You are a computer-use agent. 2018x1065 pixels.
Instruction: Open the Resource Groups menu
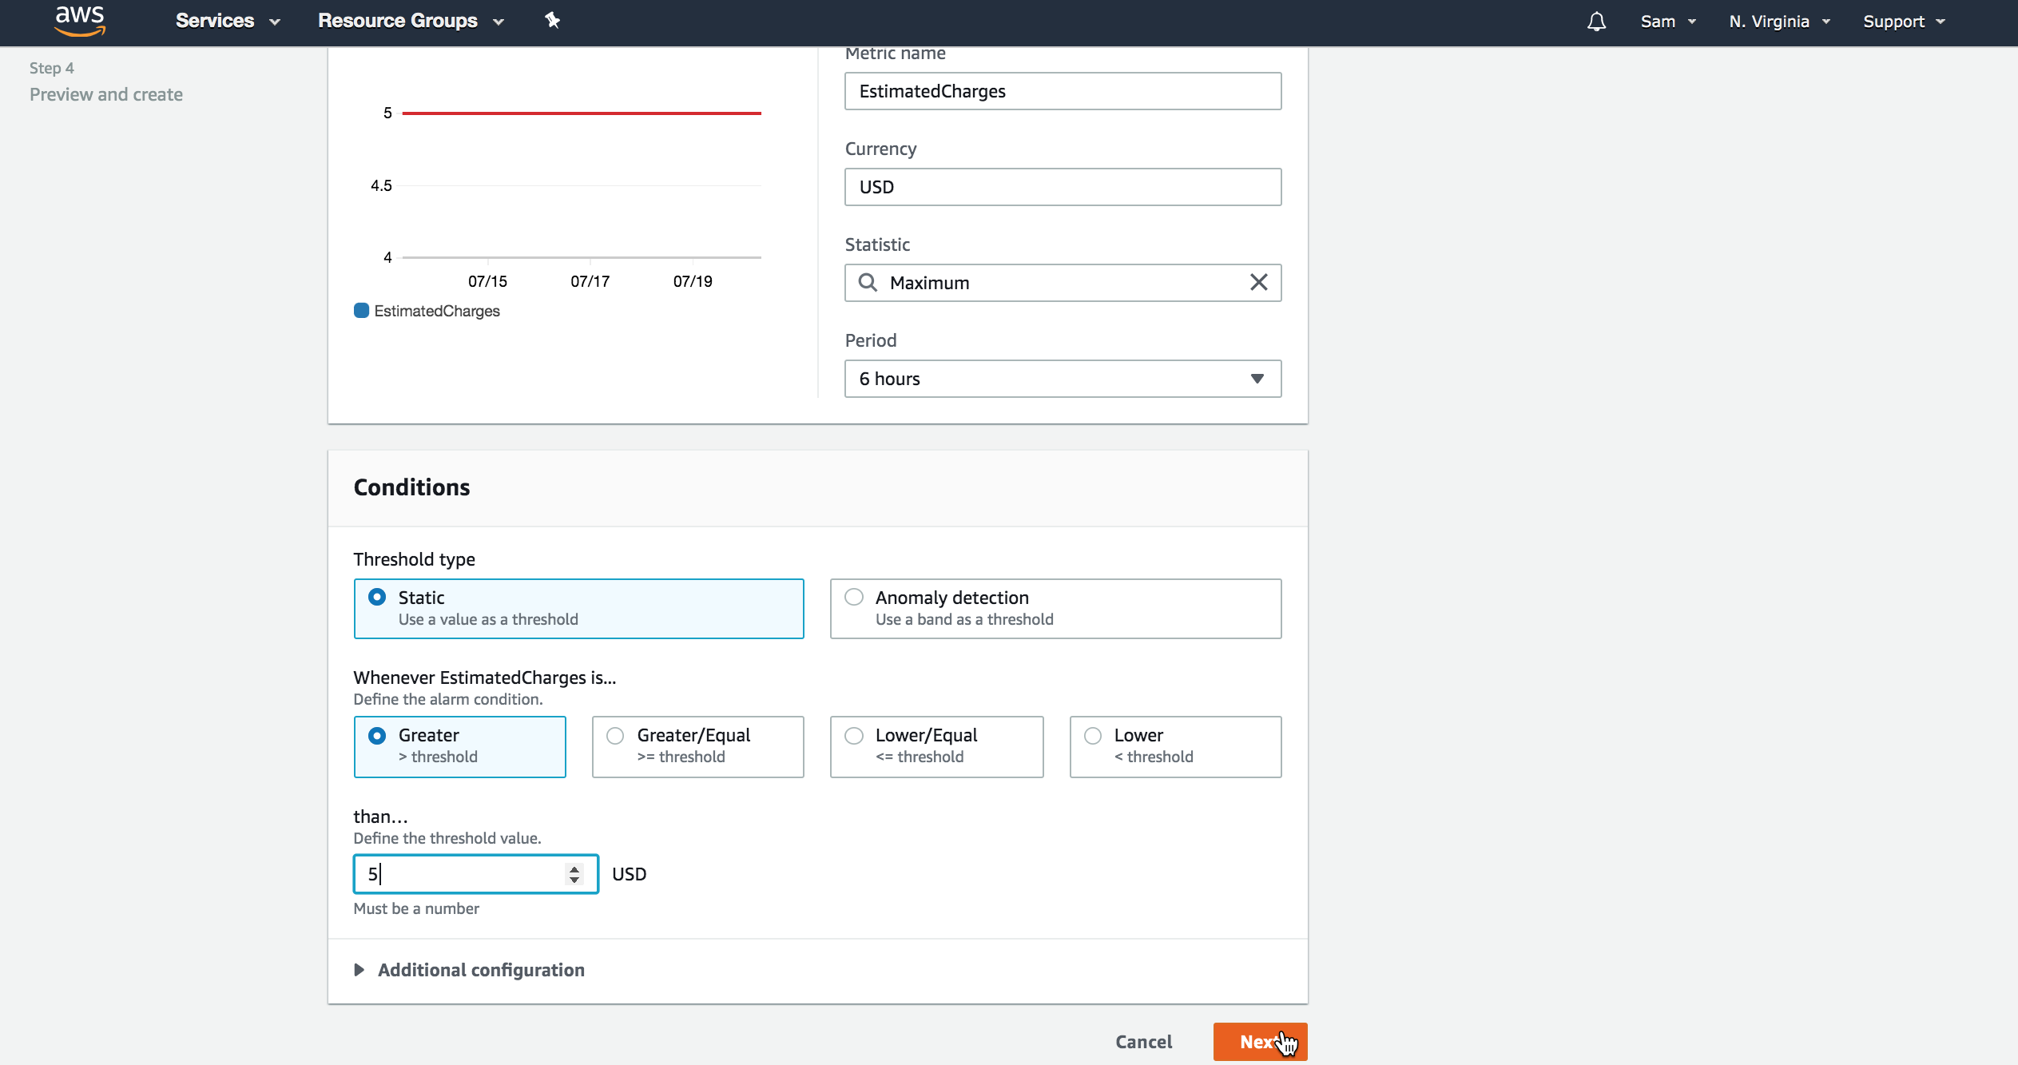pos(411,22)
